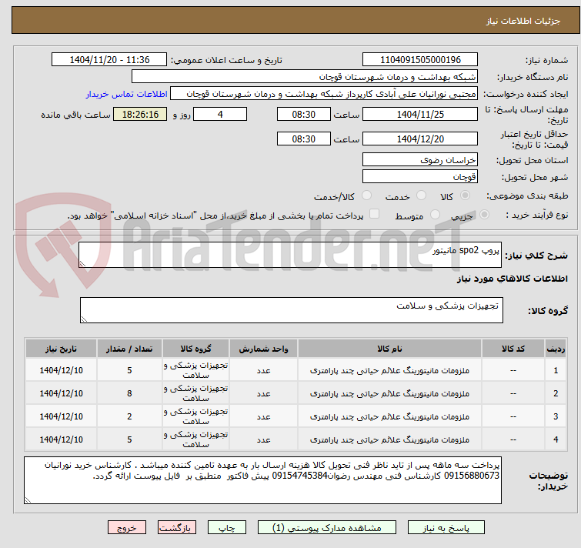The width and height of the screenshot is (581, 548).
Task: Click the resize handle of description box
Action: [x=82, y=264]
